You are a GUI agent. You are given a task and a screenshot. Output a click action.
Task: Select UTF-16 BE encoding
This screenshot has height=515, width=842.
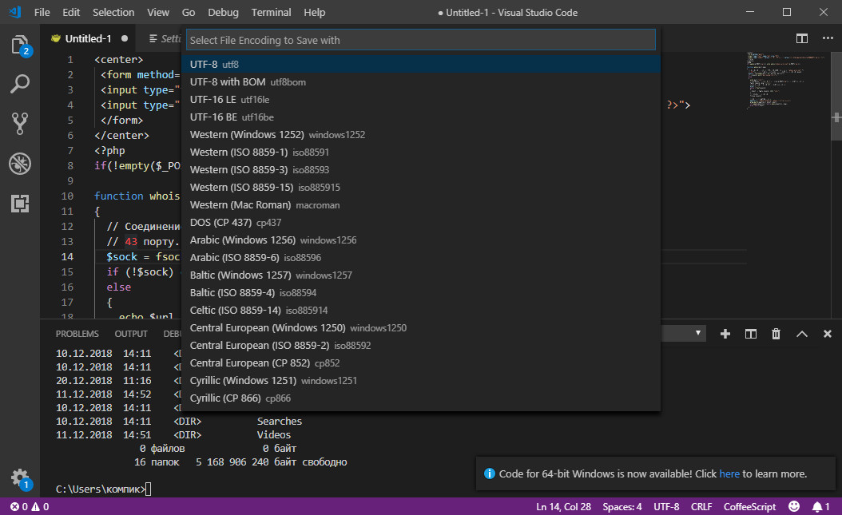[421, 117]
